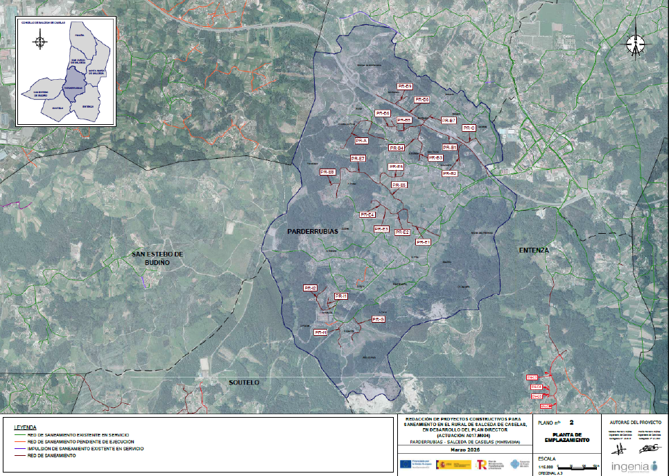Select the PR-A map label
669x476 pixels.
[359, 141]
